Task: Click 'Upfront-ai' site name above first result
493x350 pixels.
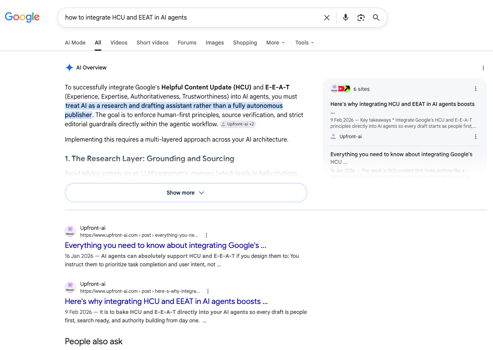Action: pos(93,228)
